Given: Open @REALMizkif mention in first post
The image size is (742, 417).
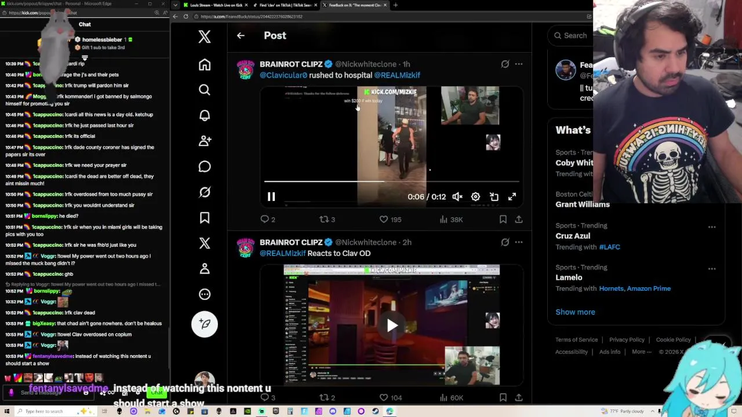Looking at the screenshot, I should [397, 75].
